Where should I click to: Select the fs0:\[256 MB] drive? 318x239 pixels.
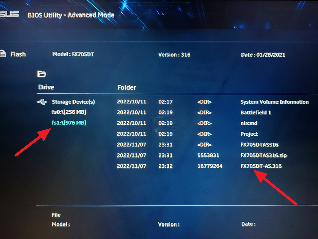point(69,112)
